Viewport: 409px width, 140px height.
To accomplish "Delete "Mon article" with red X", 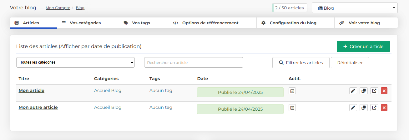I will coord(384,91).
